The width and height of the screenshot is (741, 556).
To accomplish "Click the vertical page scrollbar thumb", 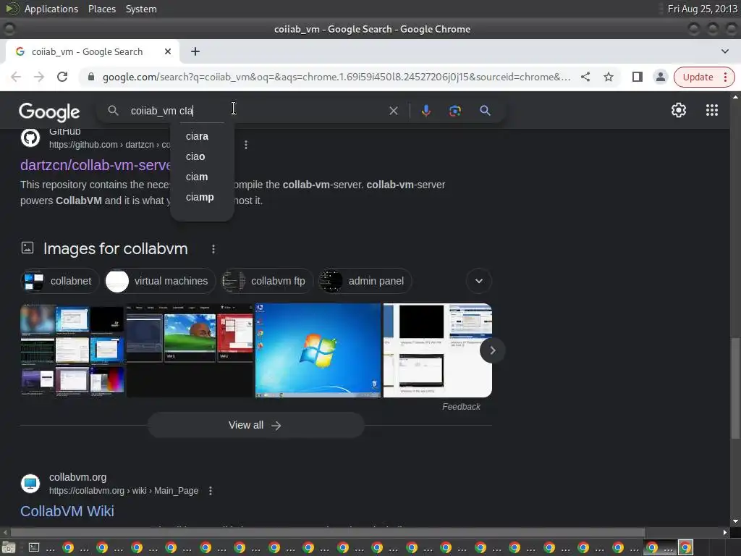I will click(x=735, y=388).
